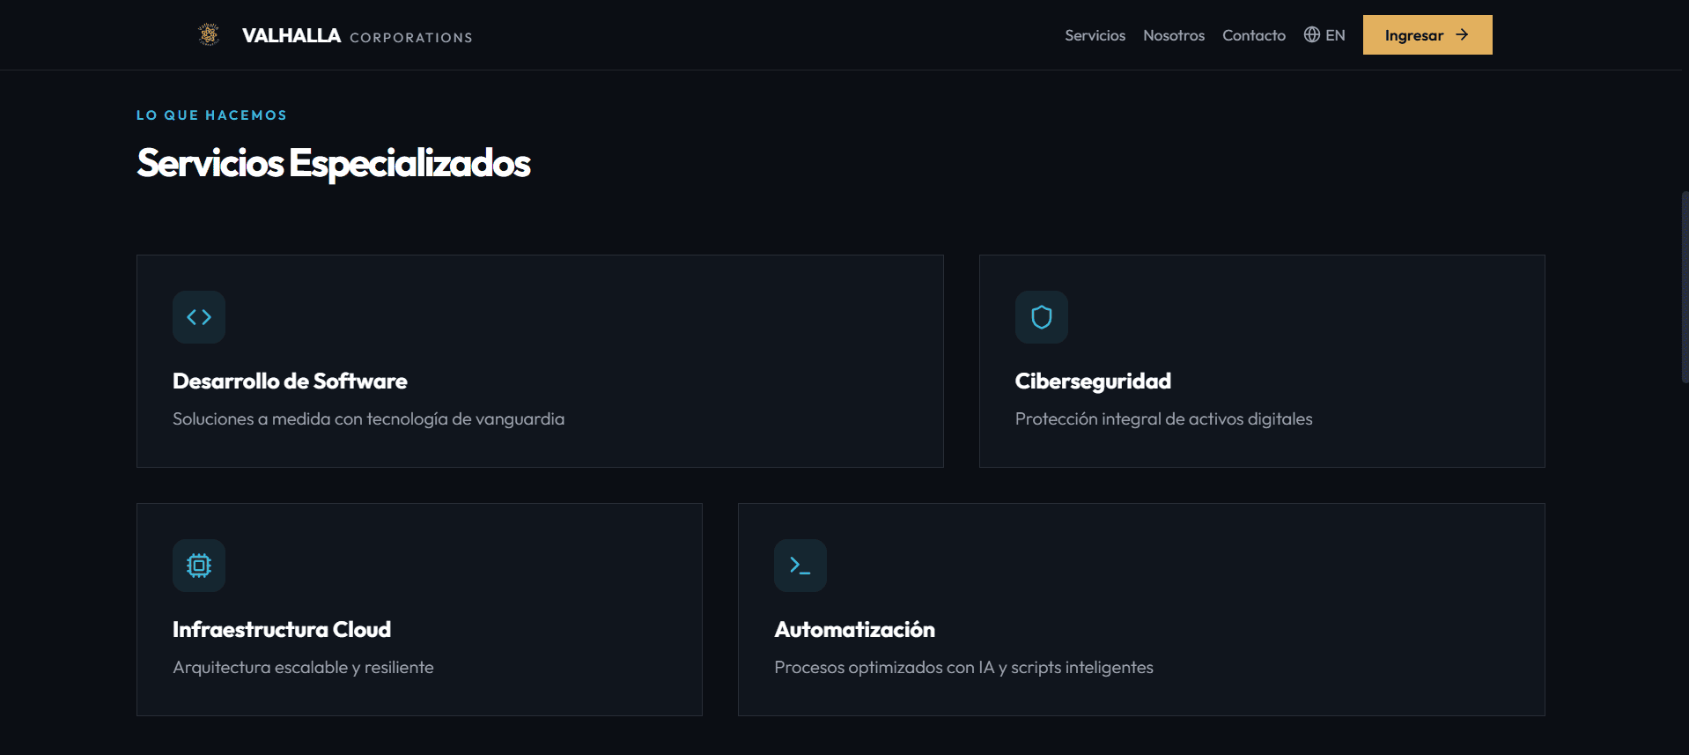Viewport: 1689px width, 755px height.
Task: Click the Valhalla crest logo icon
Action: tap(209, 34)
